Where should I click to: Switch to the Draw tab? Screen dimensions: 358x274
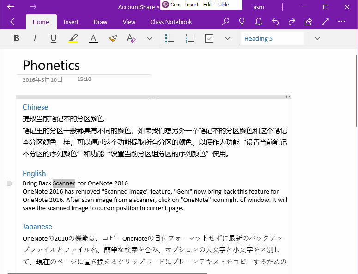coord(100,22)
